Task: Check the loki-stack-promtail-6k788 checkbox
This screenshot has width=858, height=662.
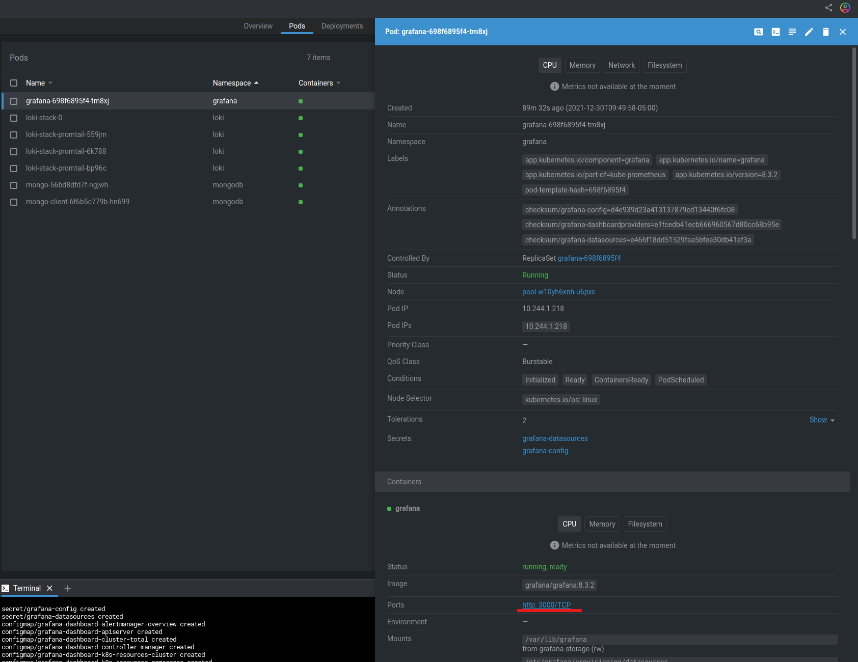Action: click(14, 152)
